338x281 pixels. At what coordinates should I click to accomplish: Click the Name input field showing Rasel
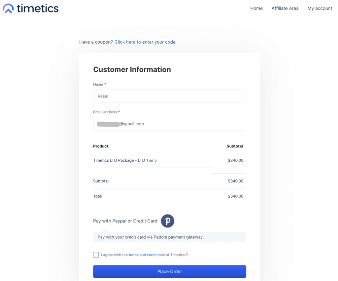[169, 96]
